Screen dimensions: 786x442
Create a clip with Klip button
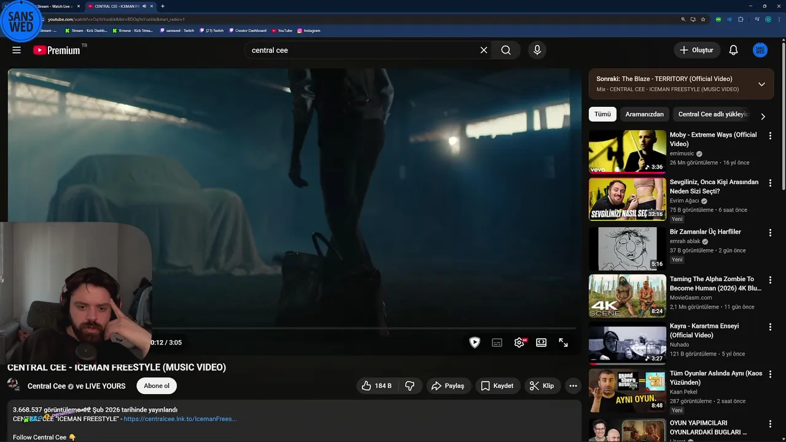[542, 386]
